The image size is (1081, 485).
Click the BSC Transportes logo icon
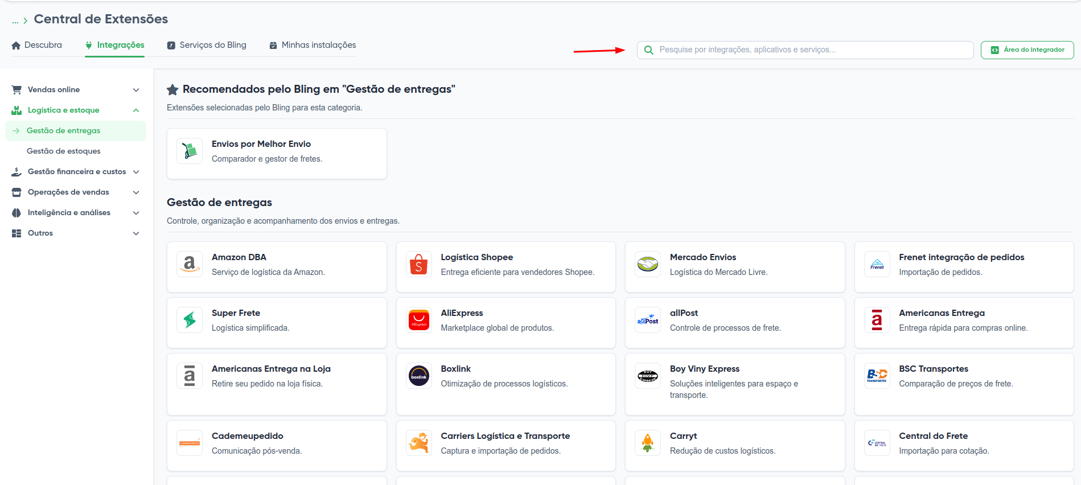pyautogui.click(x=877, y=376)
